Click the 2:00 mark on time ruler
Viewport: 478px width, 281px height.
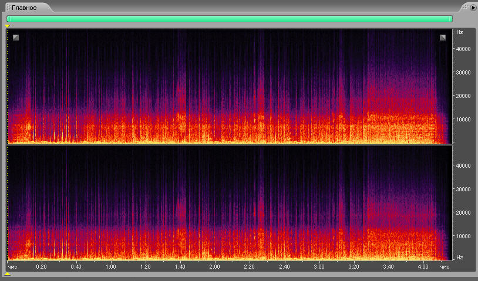(214, 266)
